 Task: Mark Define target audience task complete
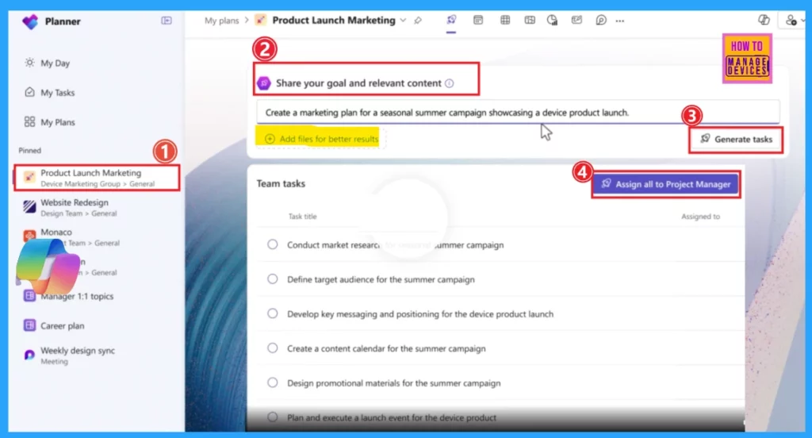point(273,279)
